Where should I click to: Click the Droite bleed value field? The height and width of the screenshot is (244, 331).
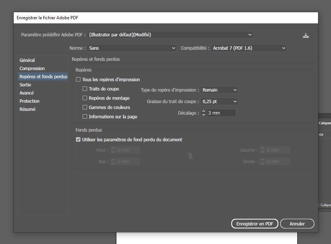click(x=278, y=161)
